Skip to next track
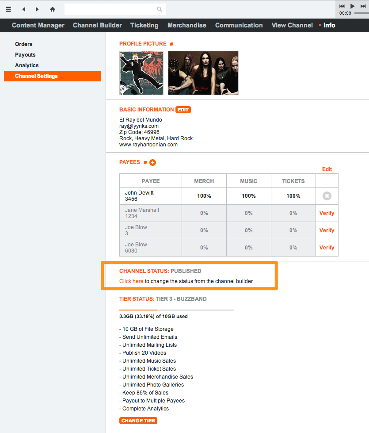This screenshot has height=433, width=369. 363,6
